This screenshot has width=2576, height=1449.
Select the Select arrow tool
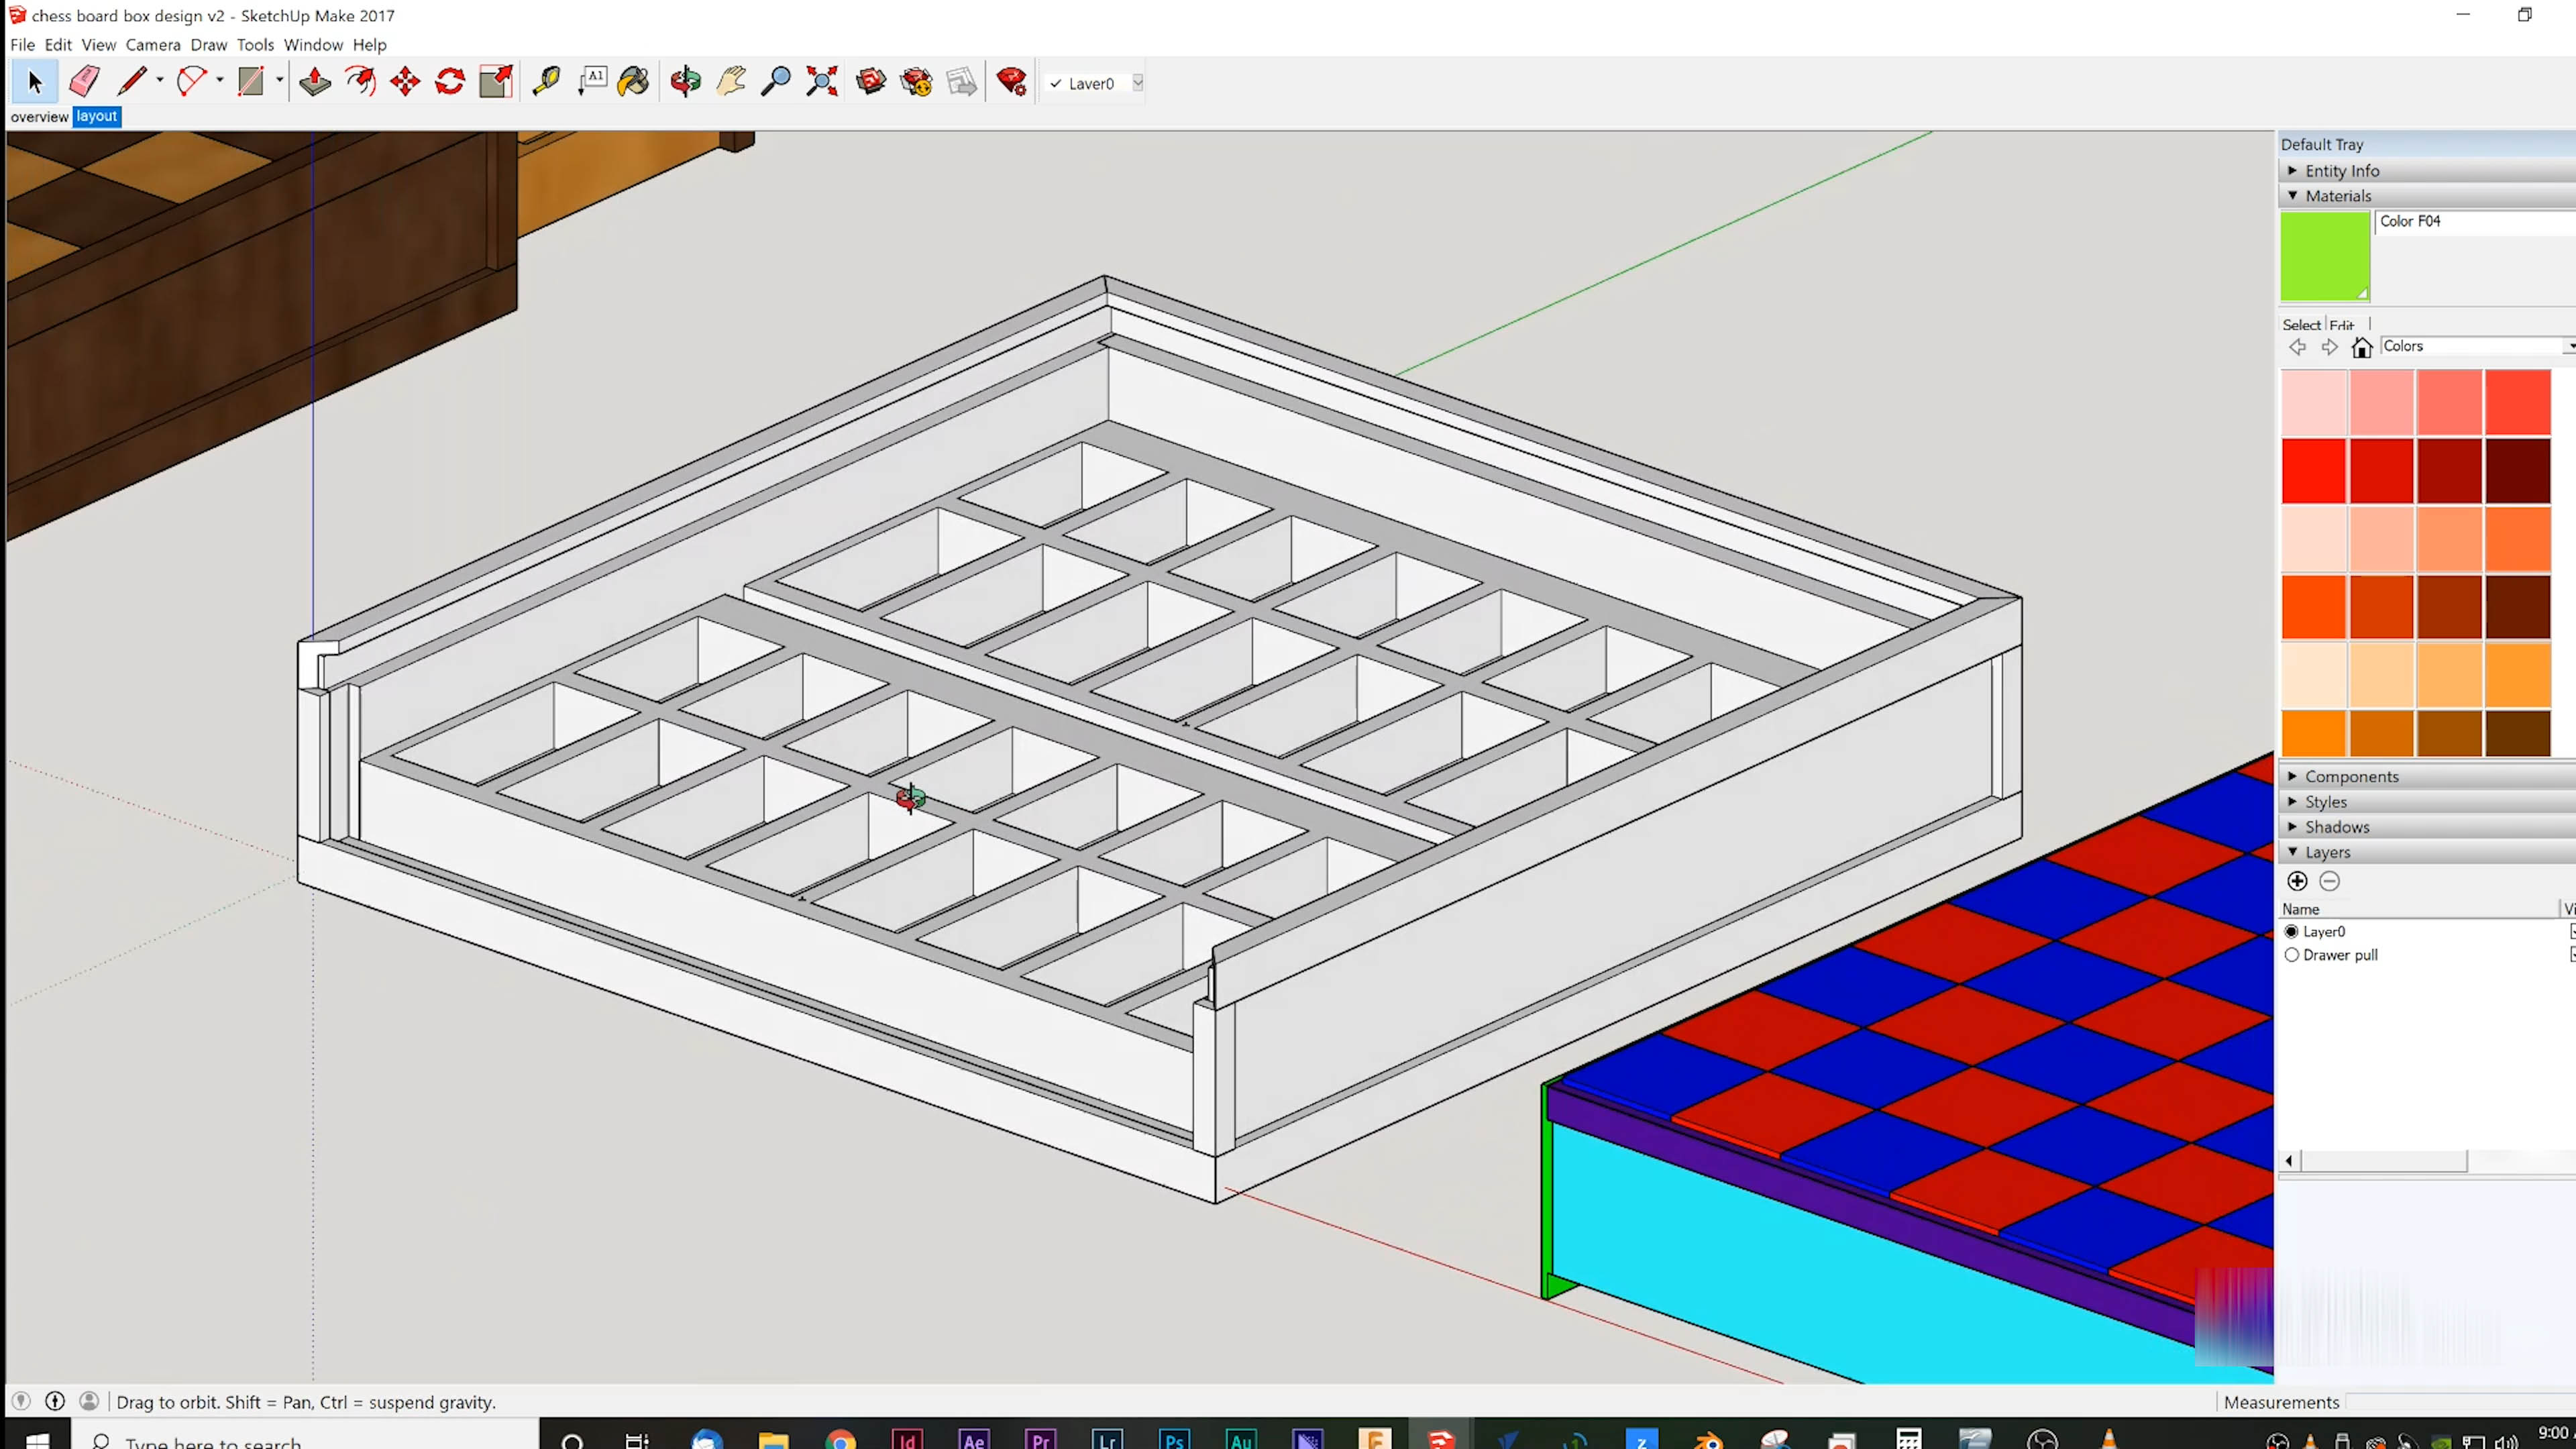(35, 82)
